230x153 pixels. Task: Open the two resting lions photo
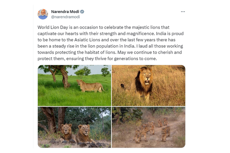(74, 127)
